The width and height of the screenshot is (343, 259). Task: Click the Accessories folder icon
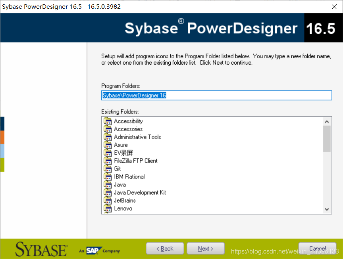[x=108, y=129]
